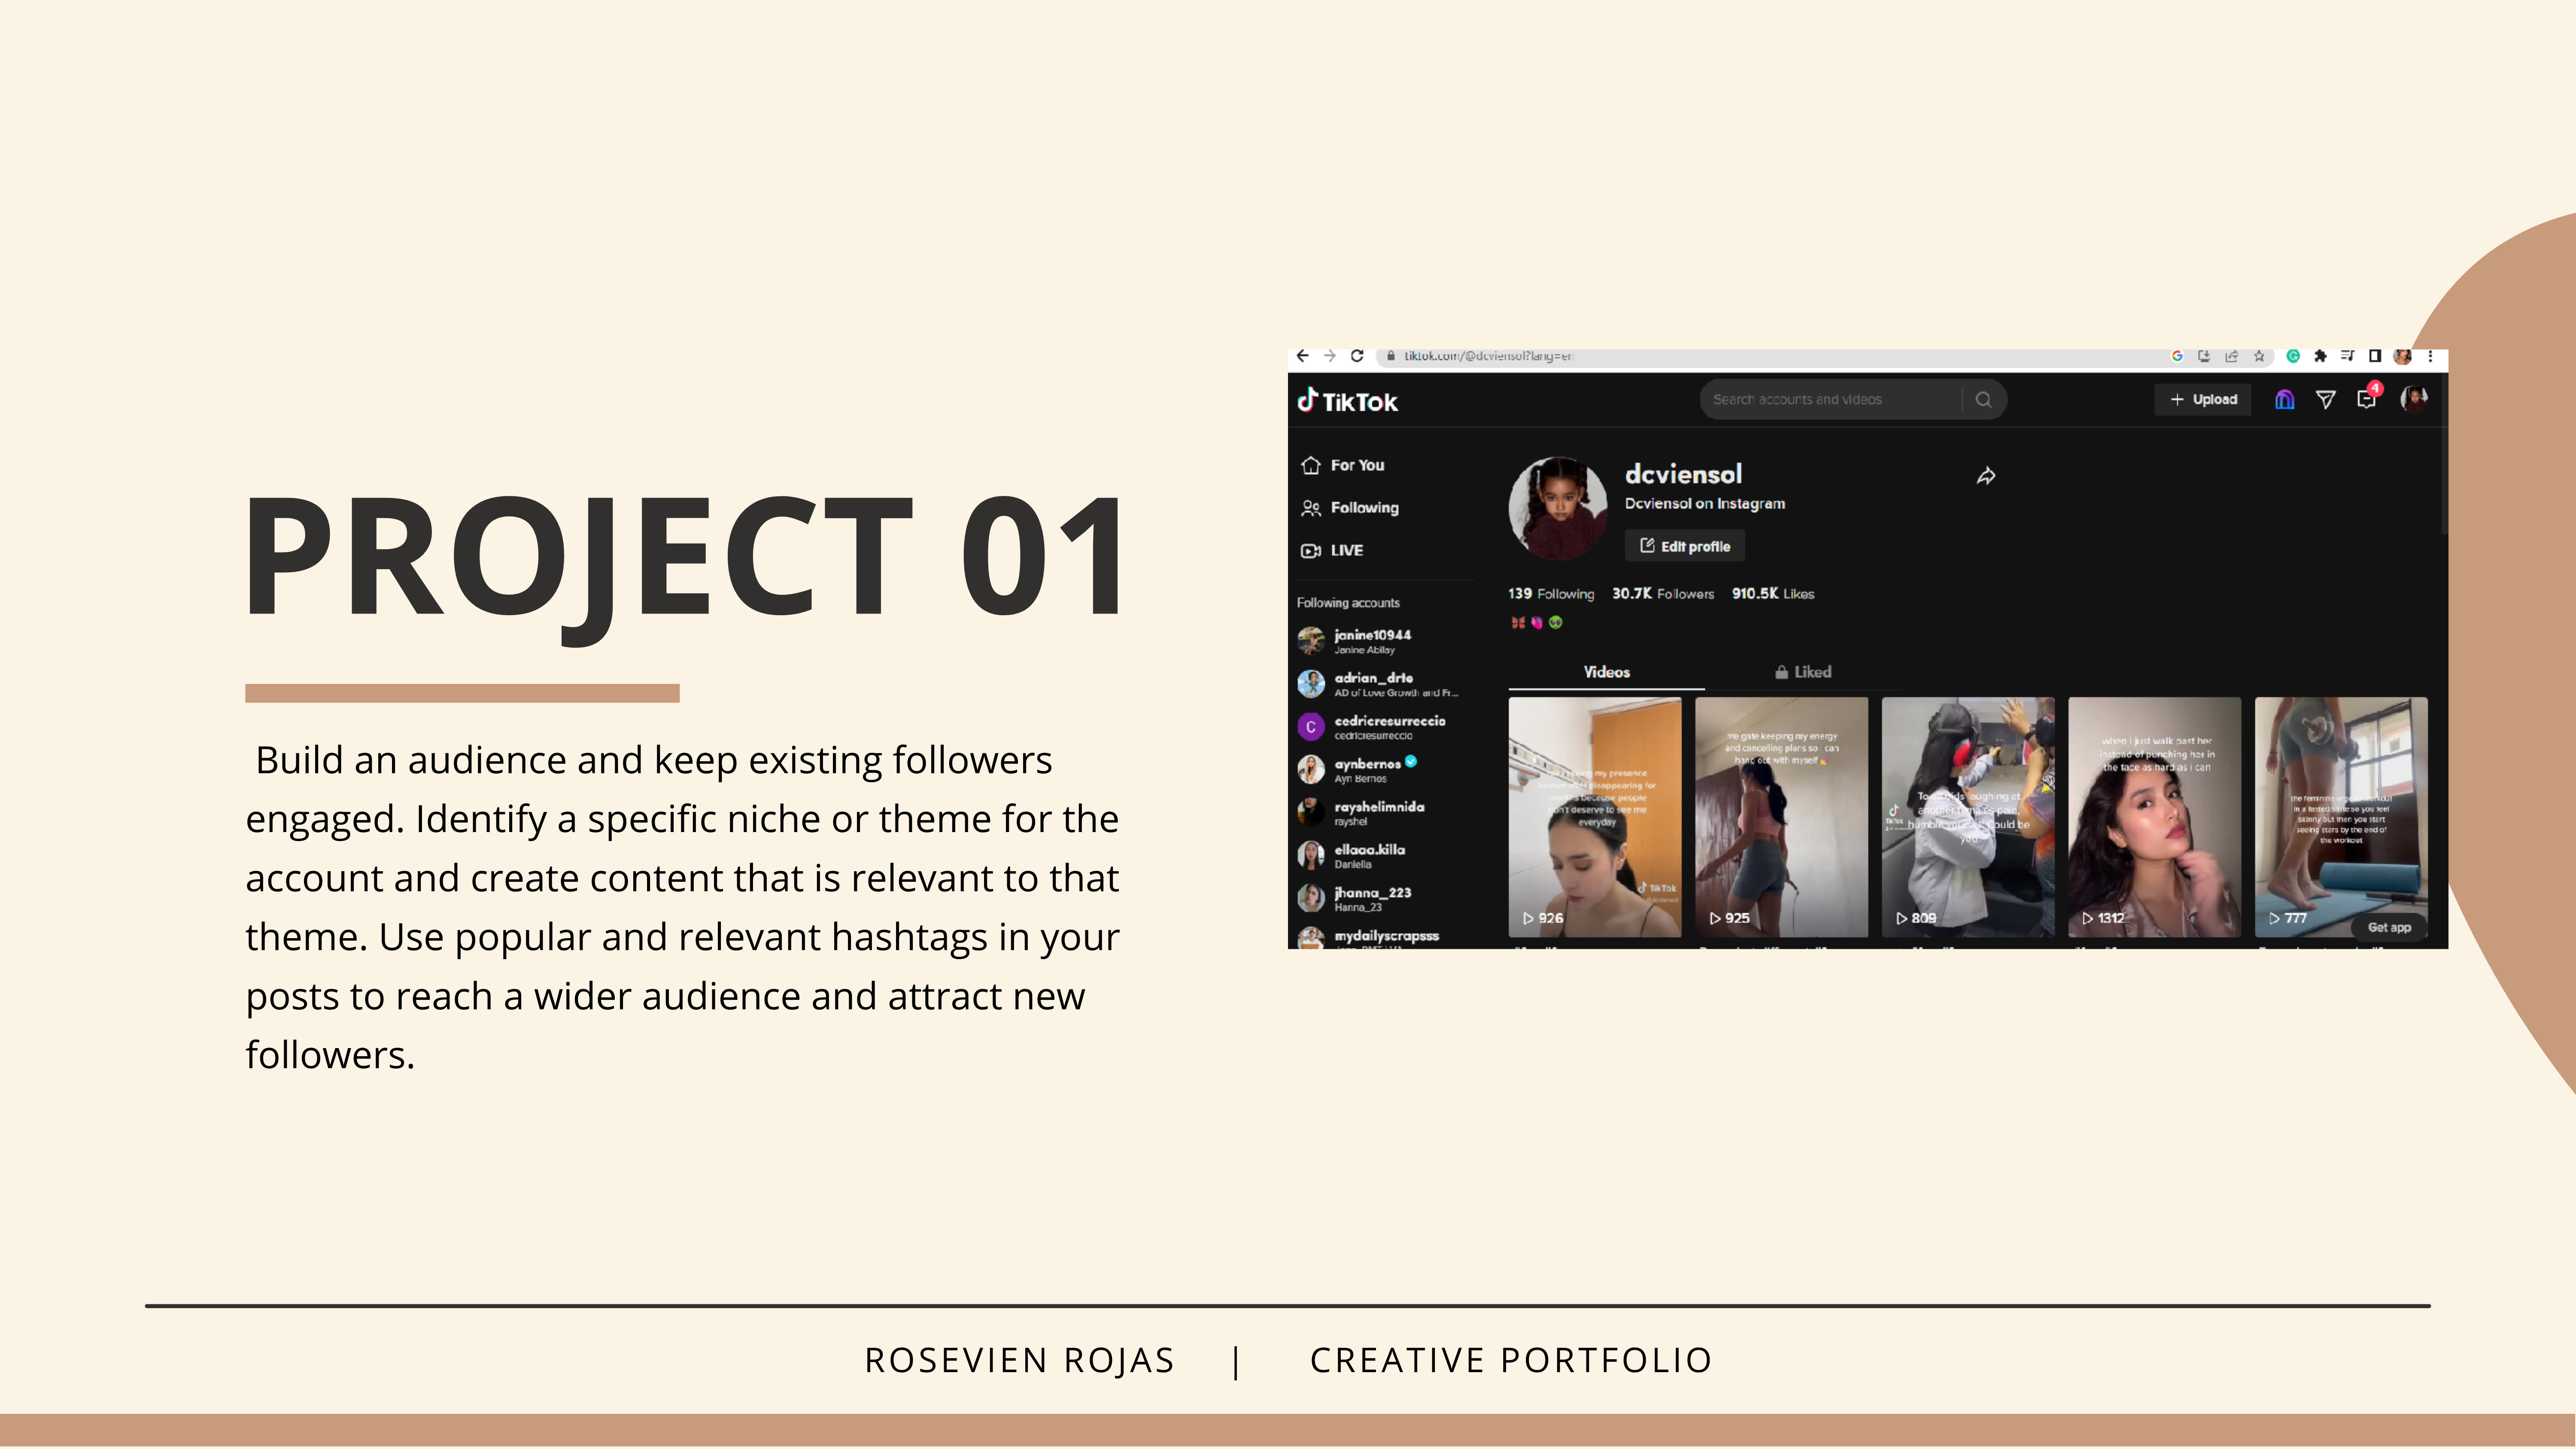Click the Upload button
Viewport: 2576px width, 1449px height.
[x=2203, y=399]
